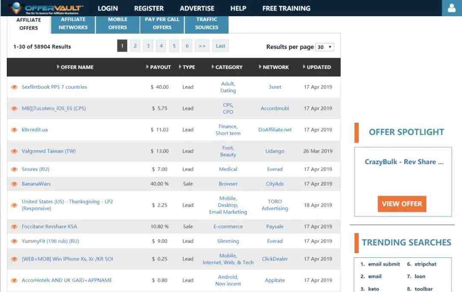Click eye icon next to kltcredit.ua

[x=14, y=130]
